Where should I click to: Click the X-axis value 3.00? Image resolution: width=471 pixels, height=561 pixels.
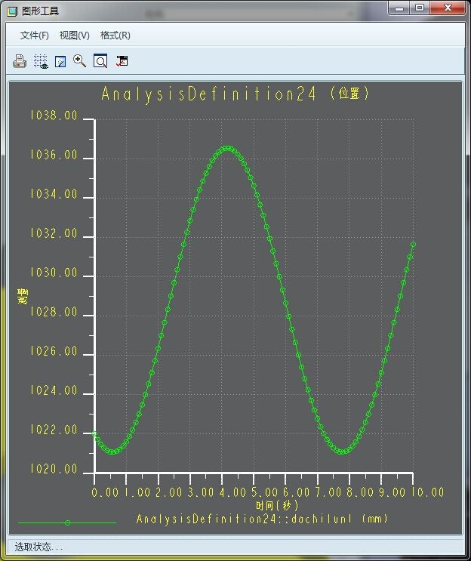click(x=201, y=492)
